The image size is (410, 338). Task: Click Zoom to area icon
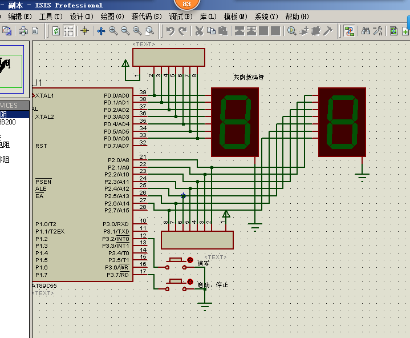click(149, 31)
